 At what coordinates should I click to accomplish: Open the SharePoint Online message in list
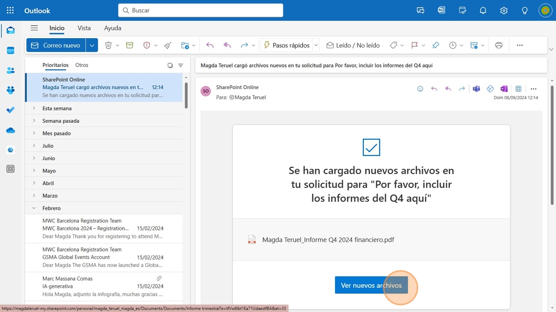click(x=104, y=87)
